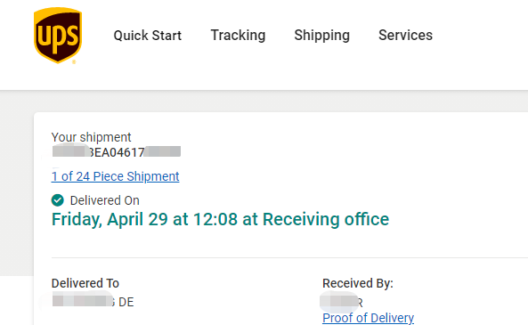528x325 pixels.
Task: Click the DE destination country text
Action: point(126,302)
